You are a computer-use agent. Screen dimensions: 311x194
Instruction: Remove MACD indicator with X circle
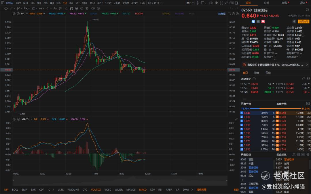click(x=18, y=119)
